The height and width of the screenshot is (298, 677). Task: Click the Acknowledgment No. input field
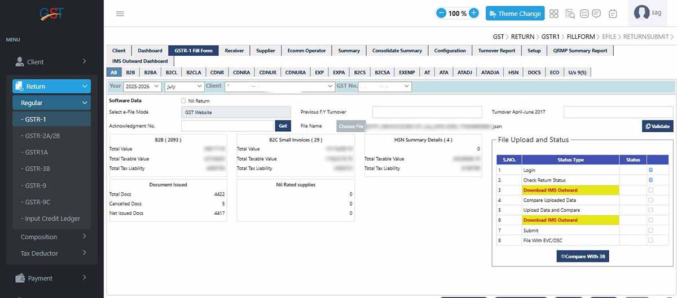(227, 126)
